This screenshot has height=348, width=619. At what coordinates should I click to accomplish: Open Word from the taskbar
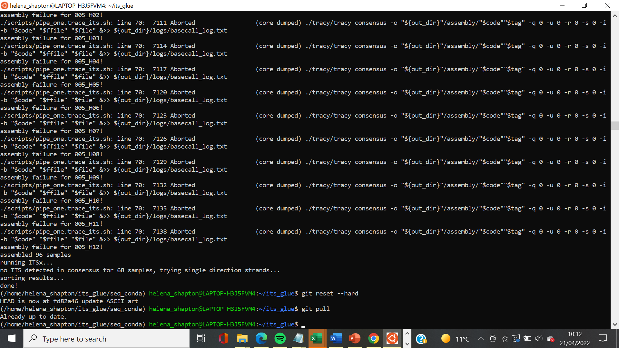click(336, 338)
